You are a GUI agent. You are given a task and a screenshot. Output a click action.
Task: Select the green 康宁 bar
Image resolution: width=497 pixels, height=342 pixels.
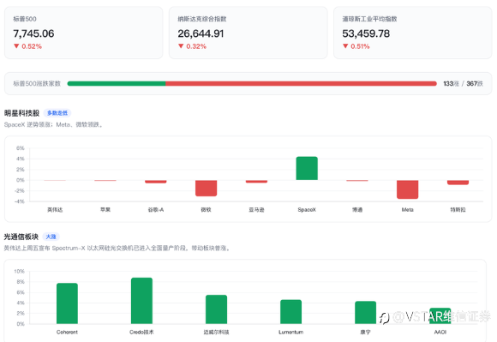coord(365,313)
